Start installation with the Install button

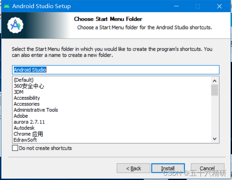pyautogui.click(x=168, y=168)
